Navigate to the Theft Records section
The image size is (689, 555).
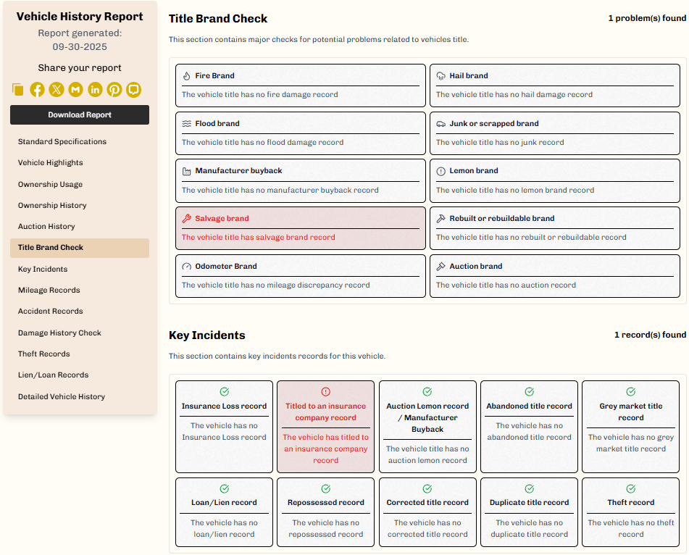tap(44, 354)
